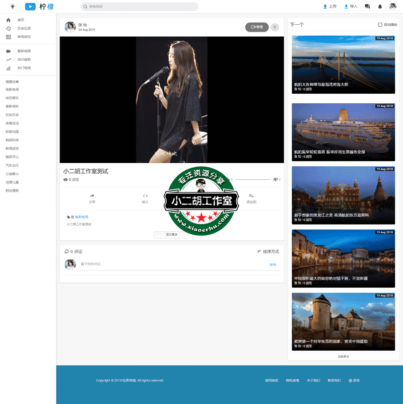Viewport: 403px width, 404px height.
Task: Click the search videos input field
Action: click(139, 7)
